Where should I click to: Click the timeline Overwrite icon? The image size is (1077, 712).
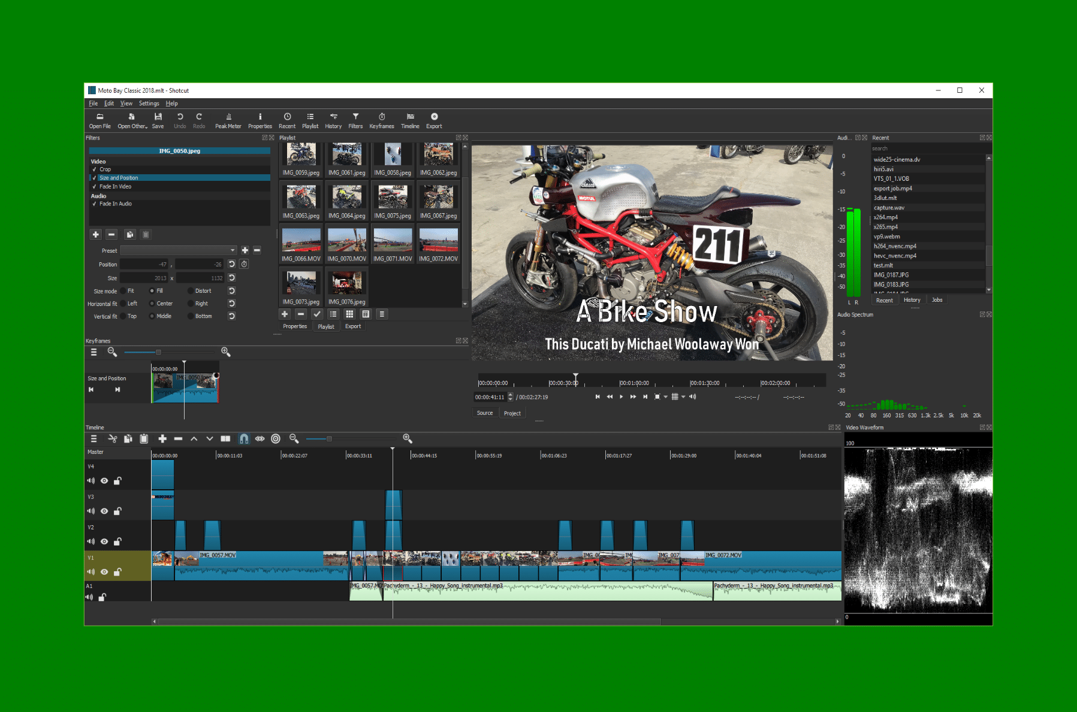(209, 439)
